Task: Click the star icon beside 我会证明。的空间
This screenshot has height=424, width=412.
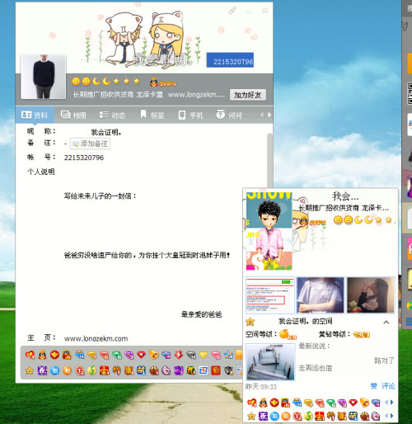Action: pos(250,322)
